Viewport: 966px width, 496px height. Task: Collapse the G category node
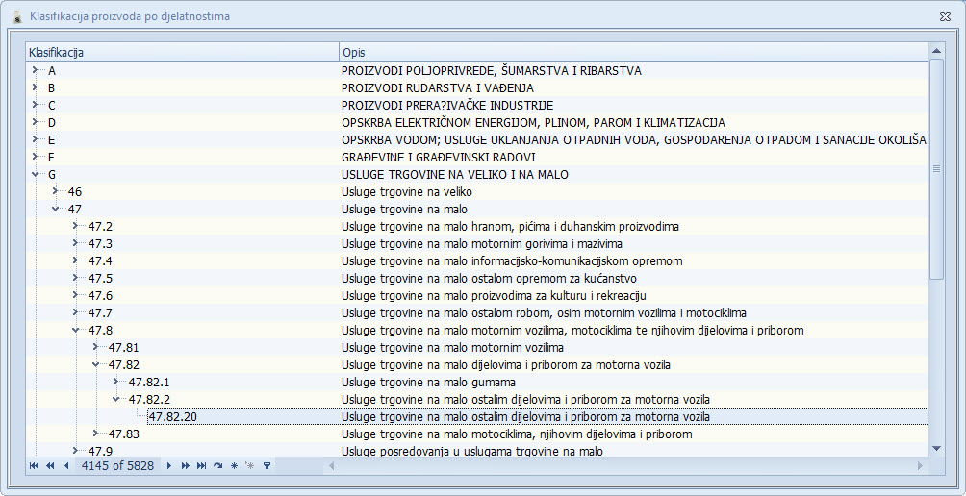pos(36,174)
